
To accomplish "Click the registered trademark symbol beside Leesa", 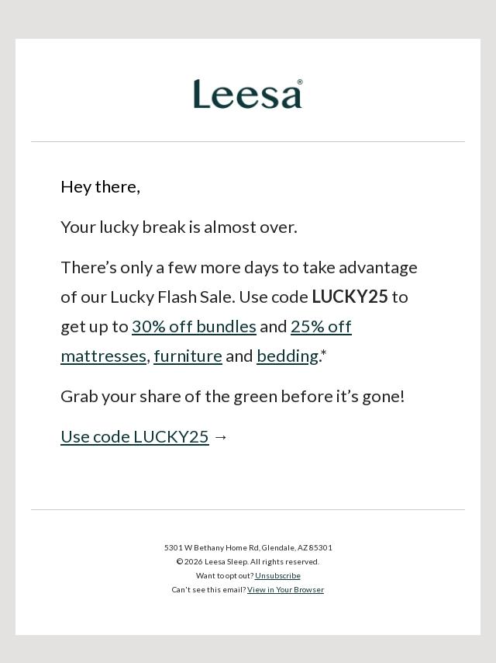I will coord(300,82).
